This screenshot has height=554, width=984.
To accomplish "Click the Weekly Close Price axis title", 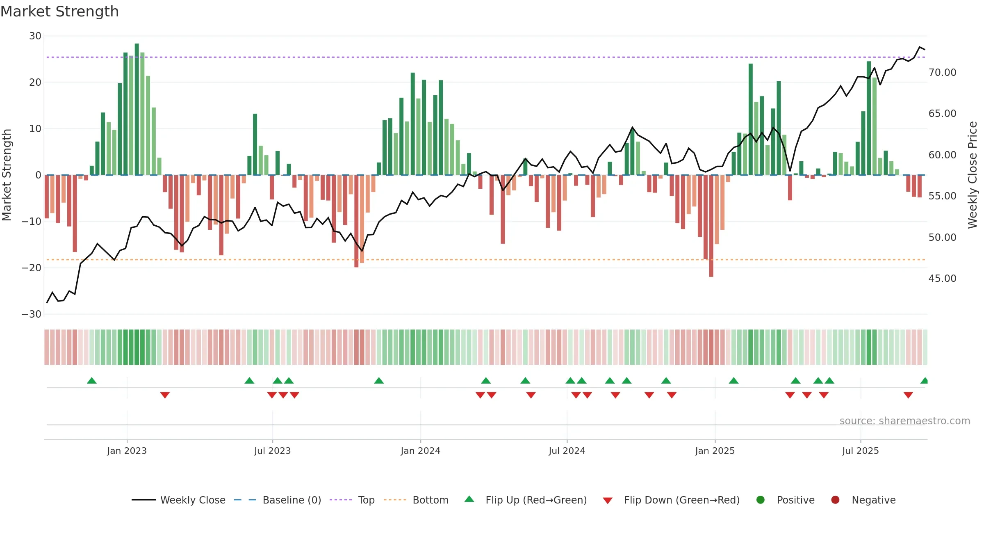I will click(x=973, y=175).
